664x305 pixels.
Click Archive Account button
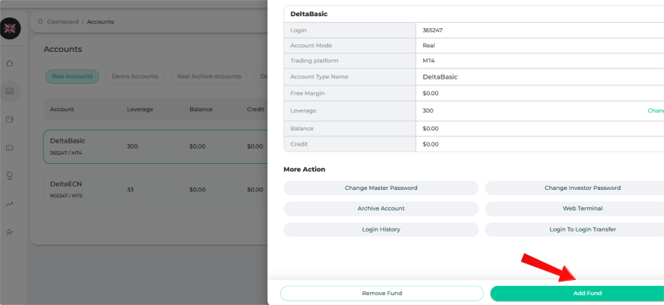(381, 209)
